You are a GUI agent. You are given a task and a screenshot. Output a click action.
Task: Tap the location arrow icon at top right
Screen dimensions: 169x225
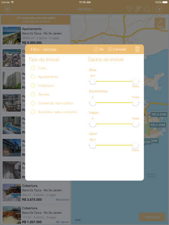tap(160, 9)
